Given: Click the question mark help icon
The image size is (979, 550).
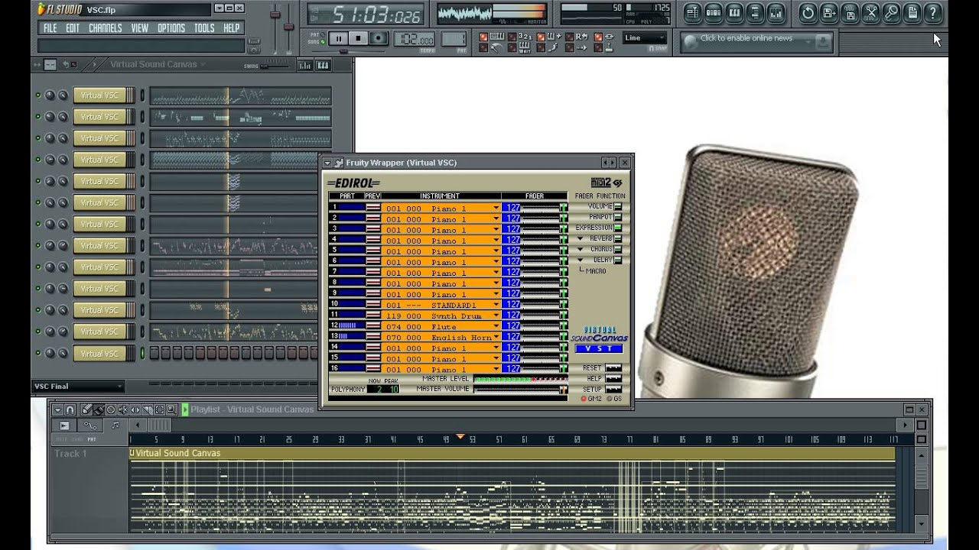Looking at the screenshot, I should click(932, 12).
